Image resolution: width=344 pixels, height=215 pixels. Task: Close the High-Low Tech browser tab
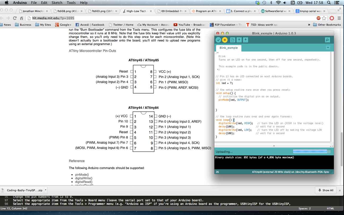151,11
